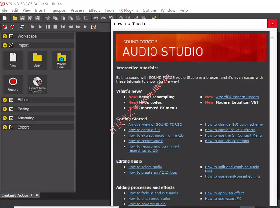Click the Rewind button in the transport bar
280x208 pixels.
[x=71, y=27]
